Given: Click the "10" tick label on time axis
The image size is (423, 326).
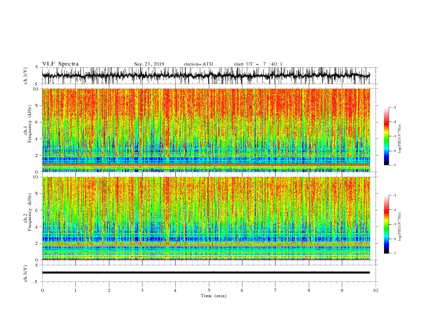Looking at the screenshot, I should (375, 290).
